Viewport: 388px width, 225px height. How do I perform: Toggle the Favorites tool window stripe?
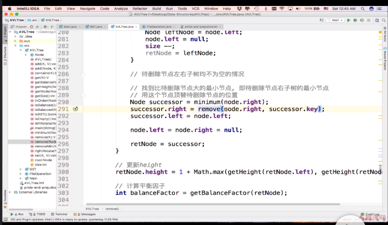[5, 199]
